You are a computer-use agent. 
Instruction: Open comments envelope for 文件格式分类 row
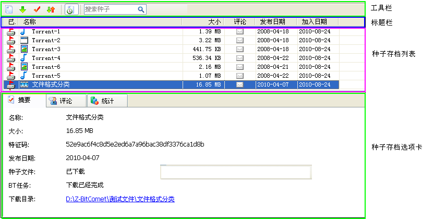point(240,84)
